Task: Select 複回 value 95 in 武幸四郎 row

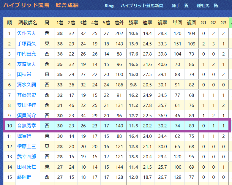Action: tap(192, 156)
